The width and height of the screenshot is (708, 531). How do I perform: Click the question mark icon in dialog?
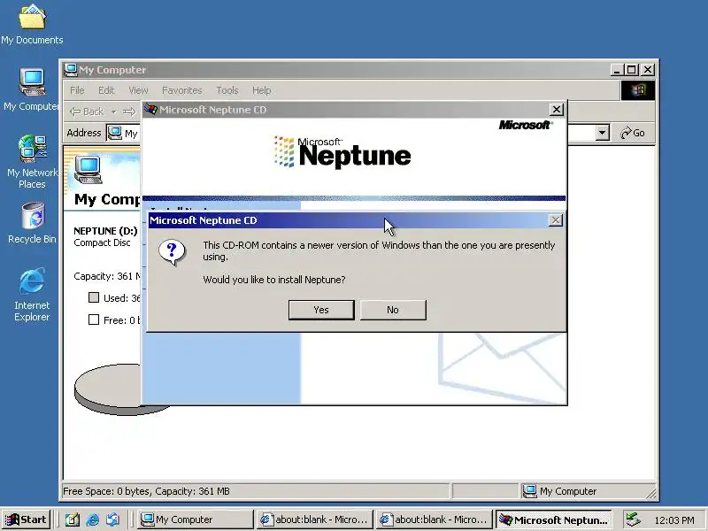tap(172, 252)
